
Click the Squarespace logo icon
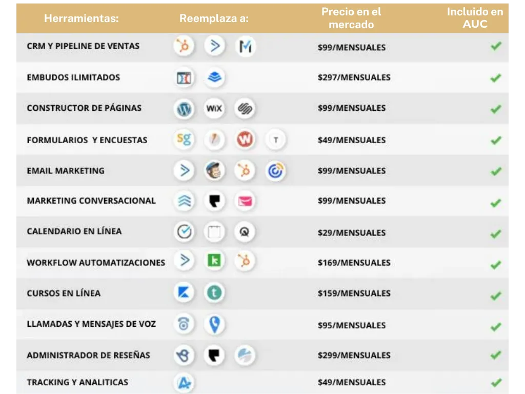pyautogui.click(x=245, y=109)
